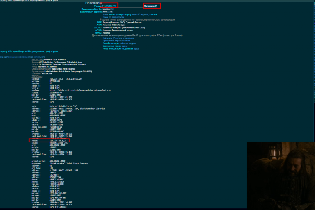Click the UZTELECOM-MNT mnt-by value
This screenshot has width=315, height=210.
pyautogui.click(x=57, y=131)
